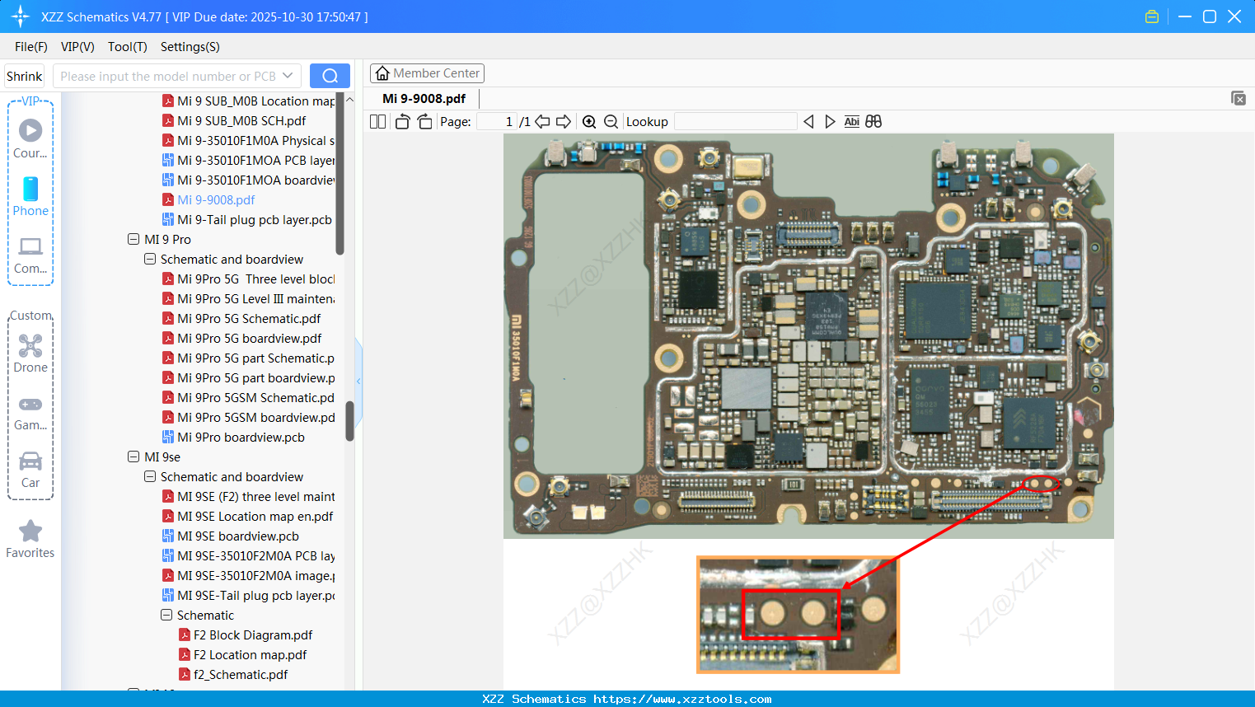
Task: Open Mi 9Pro 5G boardview.pdf
Action: click(x=250, y=339)
